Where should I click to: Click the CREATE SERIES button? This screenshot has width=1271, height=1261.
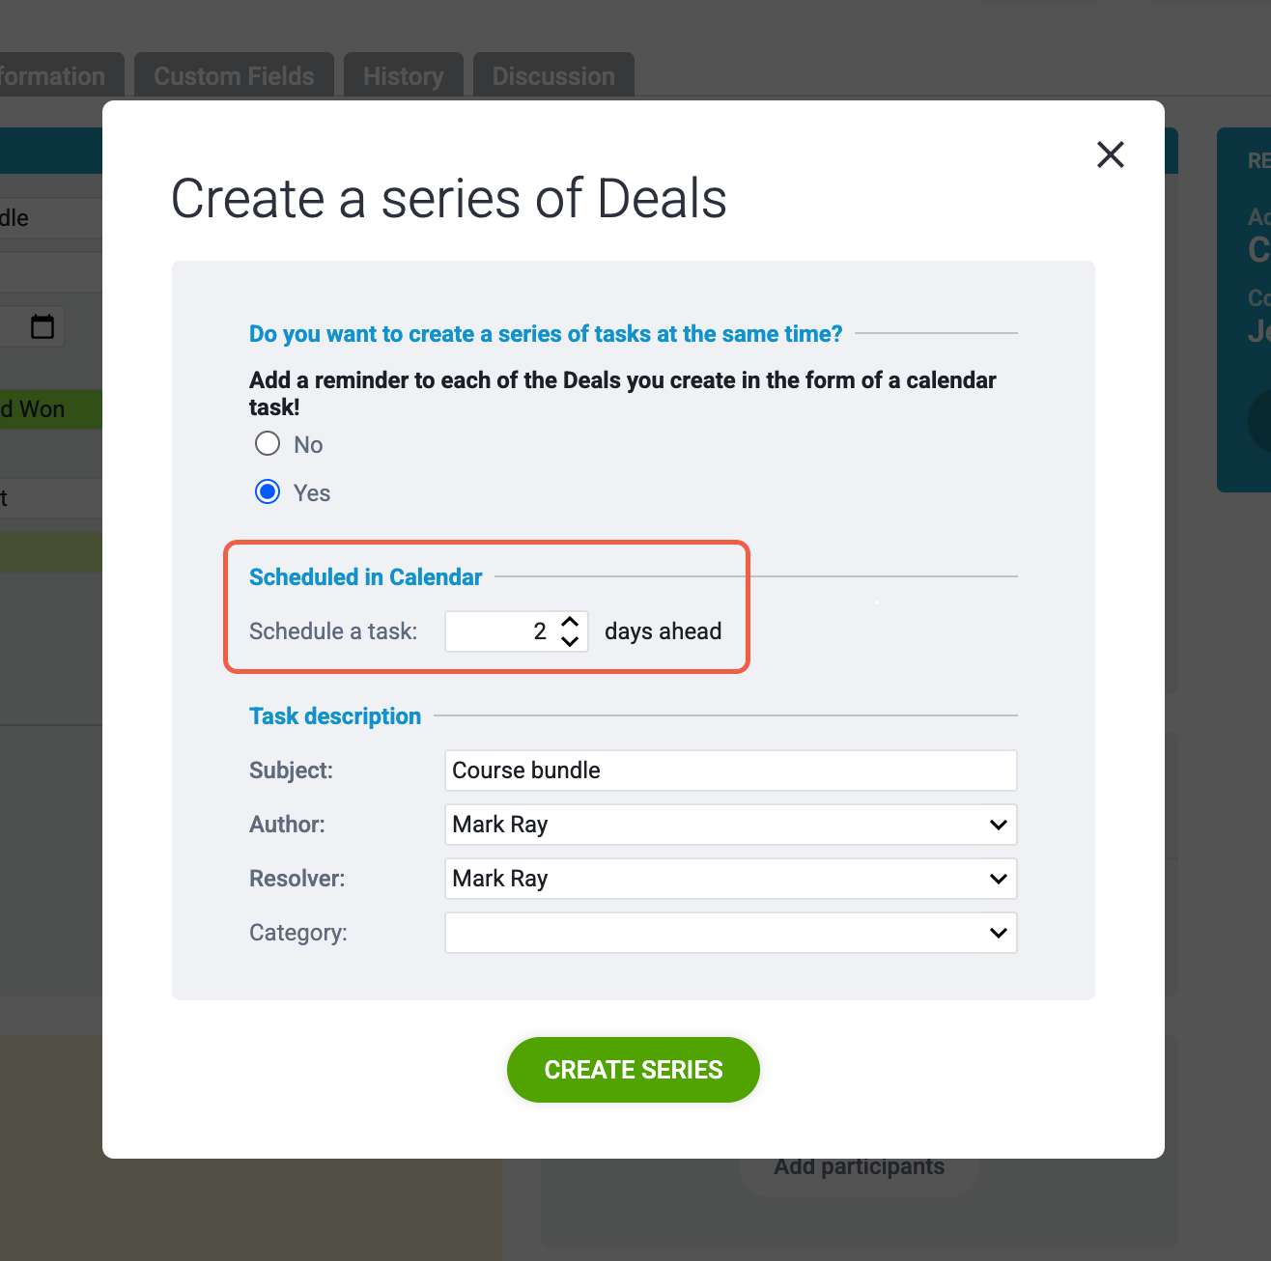click(x=634, y=1070)
